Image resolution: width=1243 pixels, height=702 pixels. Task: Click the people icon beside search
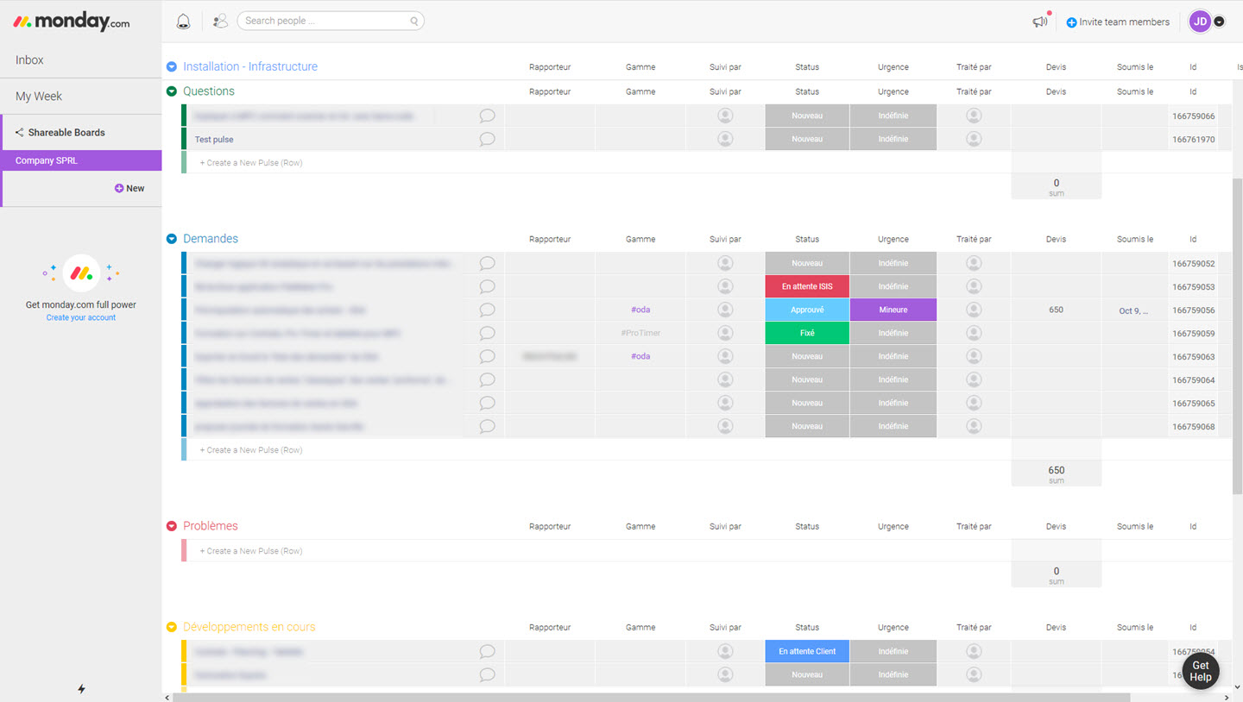220,22
